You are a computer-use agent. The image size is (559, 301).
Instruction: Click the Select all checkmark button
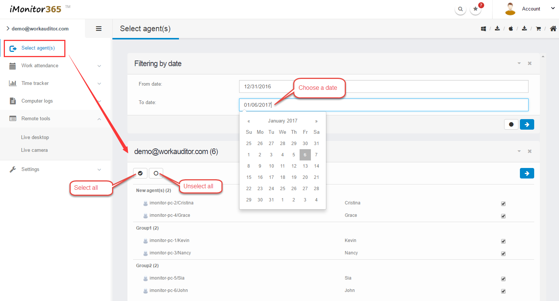coord(140,173)
